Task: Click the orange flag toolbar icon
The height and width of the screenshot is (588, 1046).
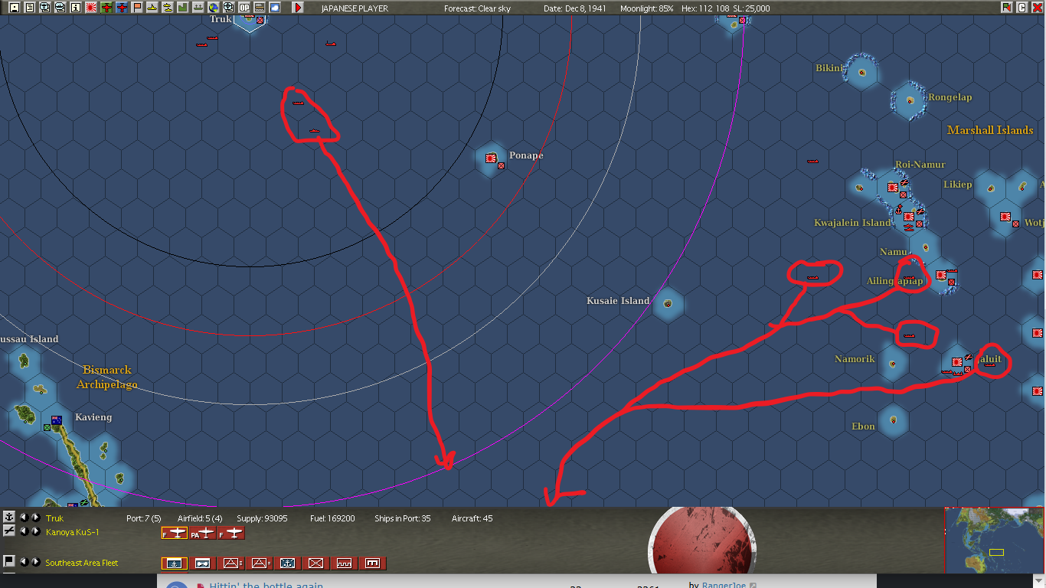Action: click(137, 8)
